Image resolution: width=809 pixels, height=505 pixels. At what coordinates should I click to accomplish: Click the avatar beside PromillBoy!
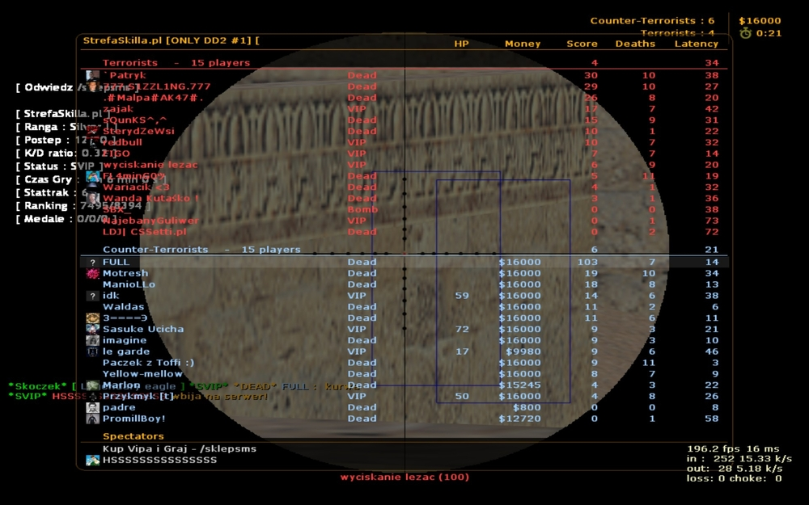[92, 419]
